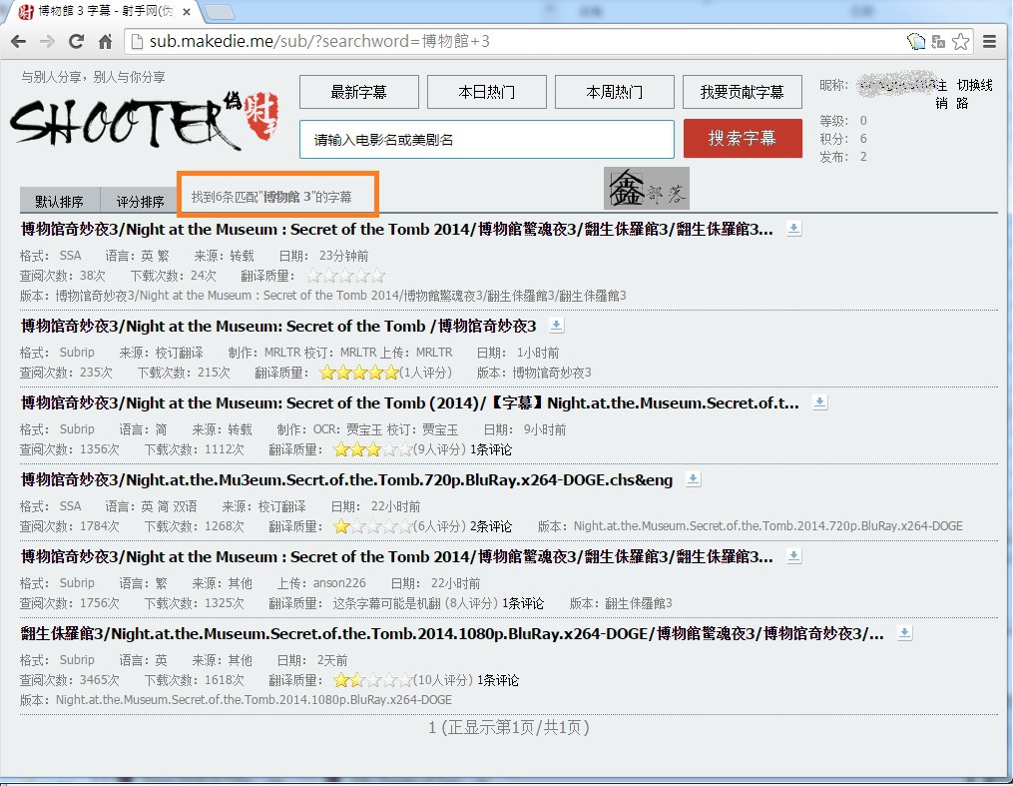Click the 2条评论 comments link
1013x786 pixels.
pos(491,526)
